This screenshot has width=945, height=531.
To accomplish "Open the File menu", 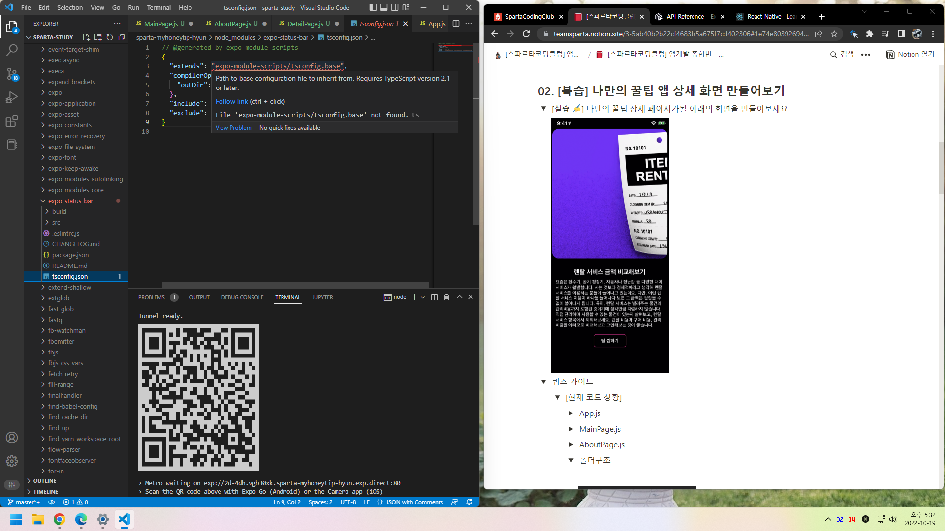I will coord(26,7).
